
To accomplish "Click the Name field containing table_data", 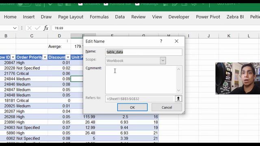I will 143,52.
